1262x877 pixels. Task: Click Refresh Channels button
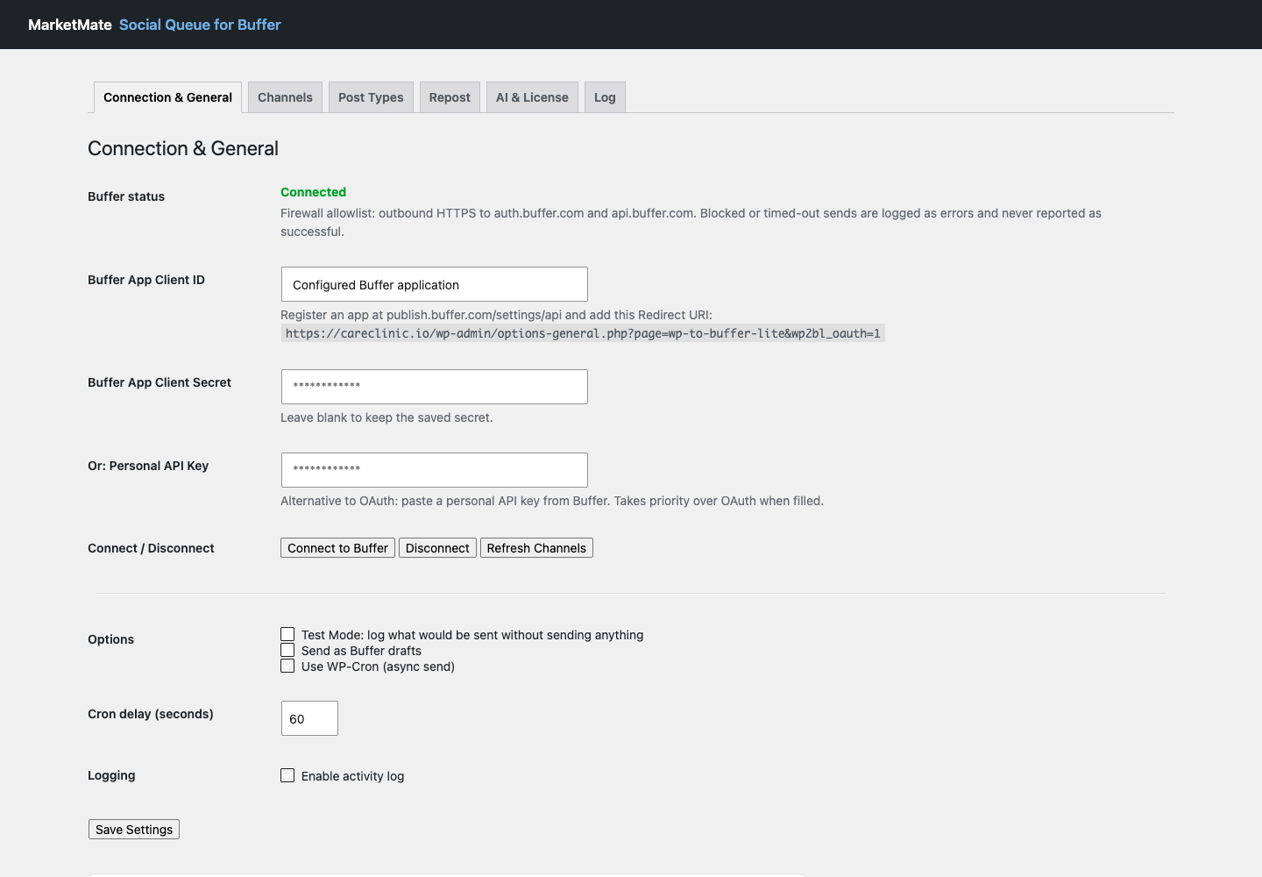[536, 548]
